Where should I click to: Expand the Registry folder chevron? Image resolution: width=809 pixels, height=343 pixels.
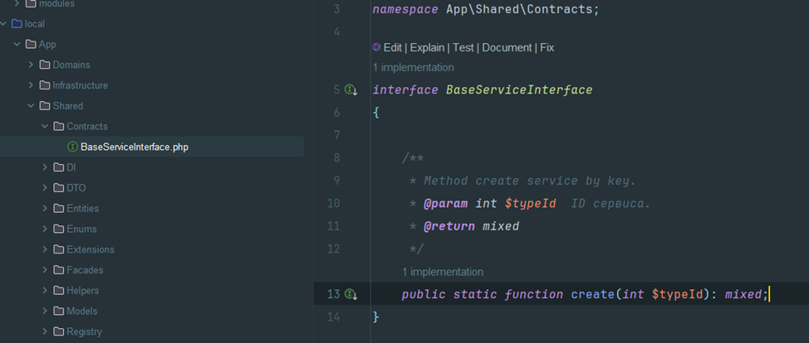pyautogui.click(x=45, y=331)
